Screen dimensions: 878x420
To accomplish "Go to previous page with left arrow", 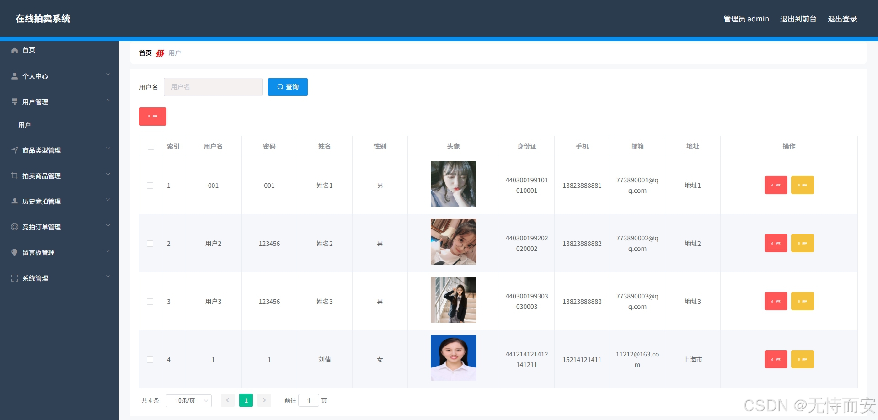I will 228,400.
